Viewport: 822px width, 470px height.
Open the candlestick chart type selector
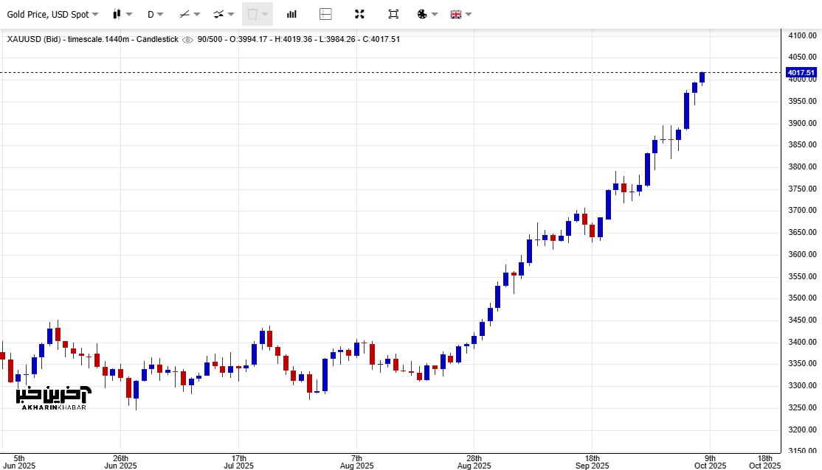[122, 14]
